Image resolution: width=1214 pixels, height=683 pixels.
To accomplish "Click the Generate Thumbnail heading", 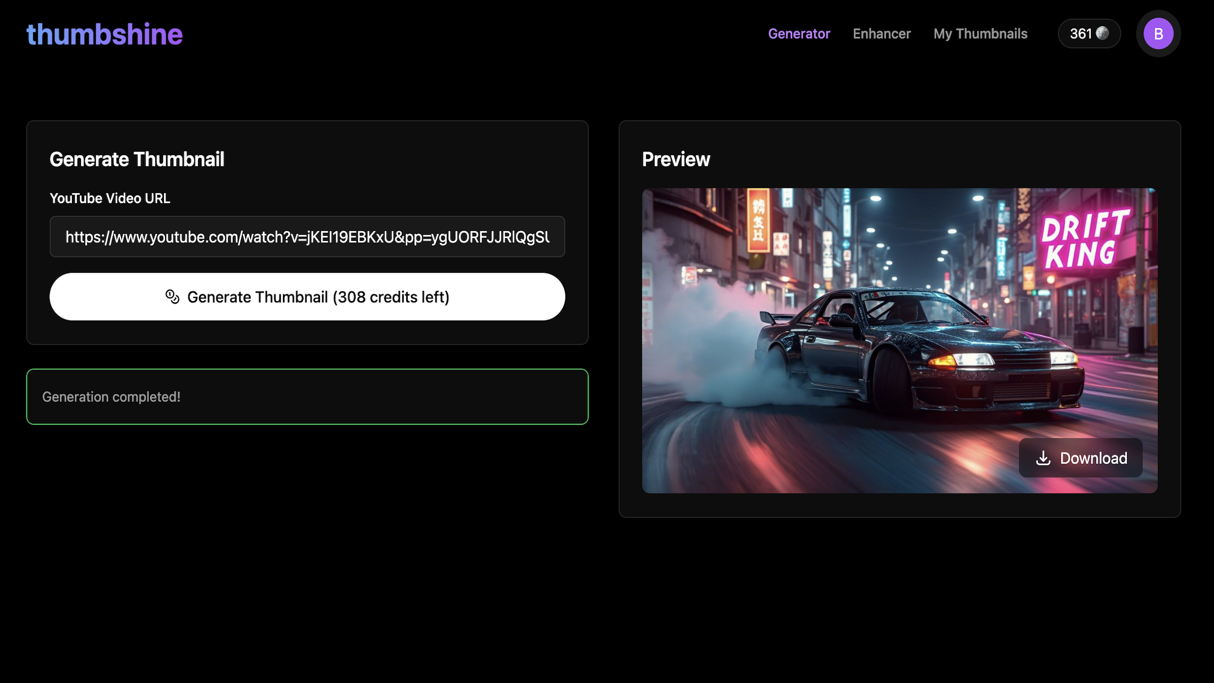I will click(137, 159).
